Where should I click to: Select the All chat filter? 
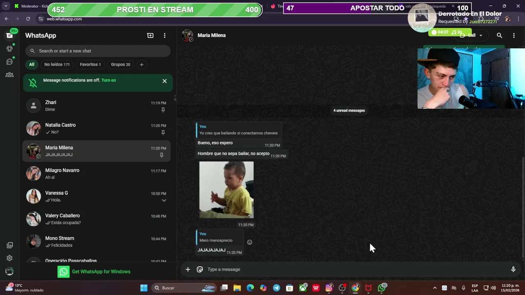tap(32, 64)
